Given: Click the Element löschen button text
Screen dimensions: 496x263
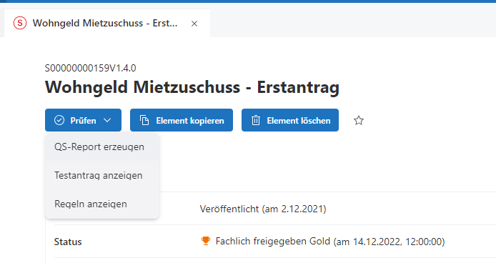Looking at the screenshot, I should 299,121.
